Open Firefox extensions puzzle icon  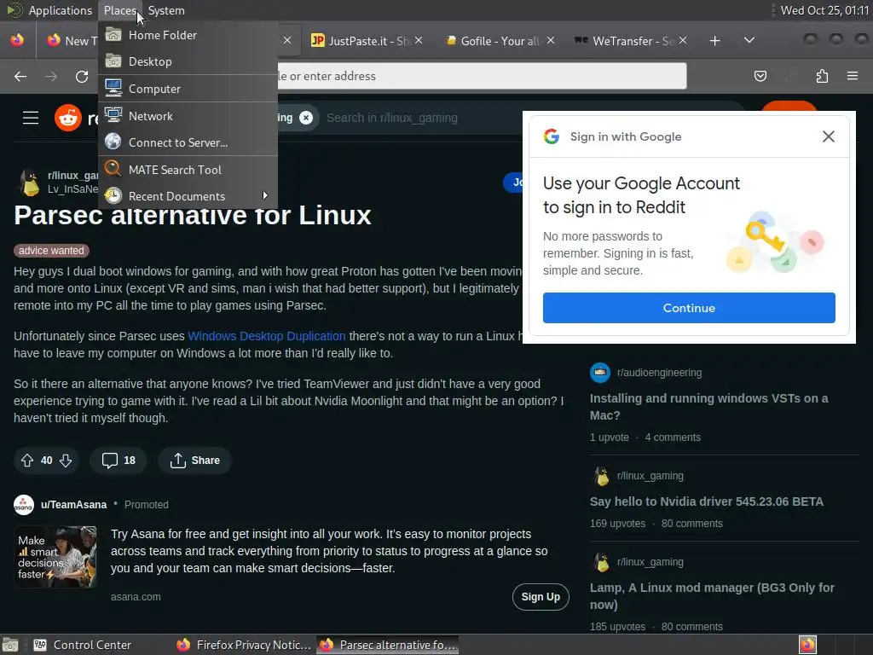click(x=822, y=76)
